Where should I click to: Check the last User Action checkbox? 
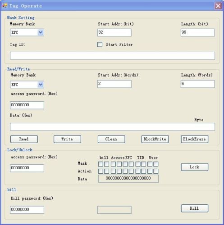[156, 171]
